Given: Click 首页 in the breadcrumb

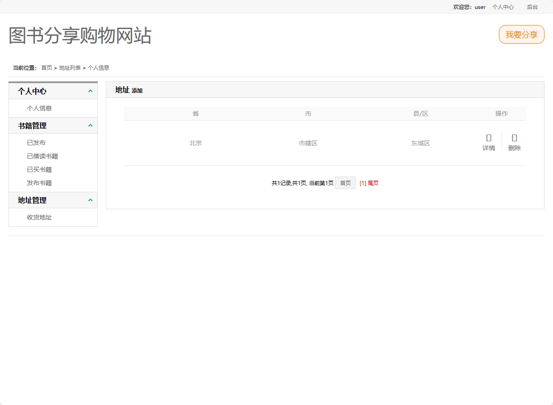Looking at the screenshot, I should [46, 68].
